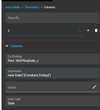The image size is (100, 110).
Task: Open the Value editor with pencil icon
Action: click(x=94, y=87)
